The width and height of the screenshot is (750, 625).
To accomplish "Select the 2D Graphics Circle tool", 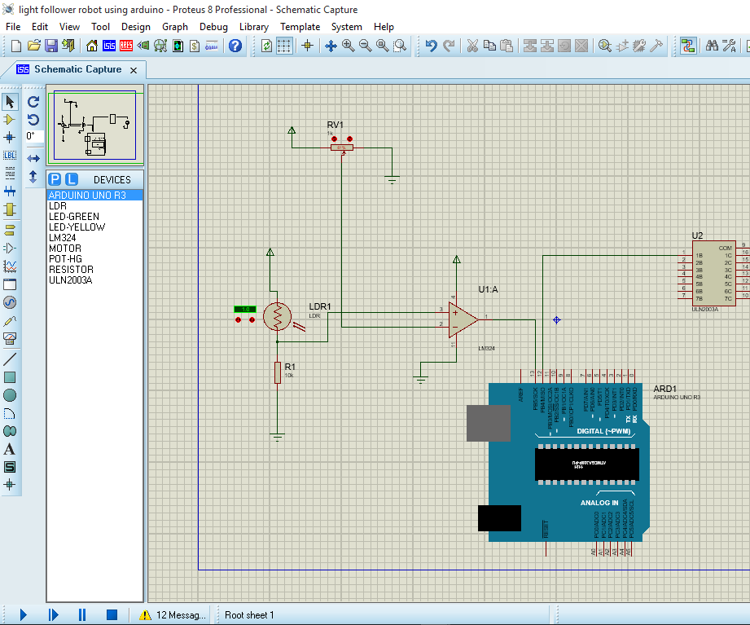I will click(x=10, y=395).
